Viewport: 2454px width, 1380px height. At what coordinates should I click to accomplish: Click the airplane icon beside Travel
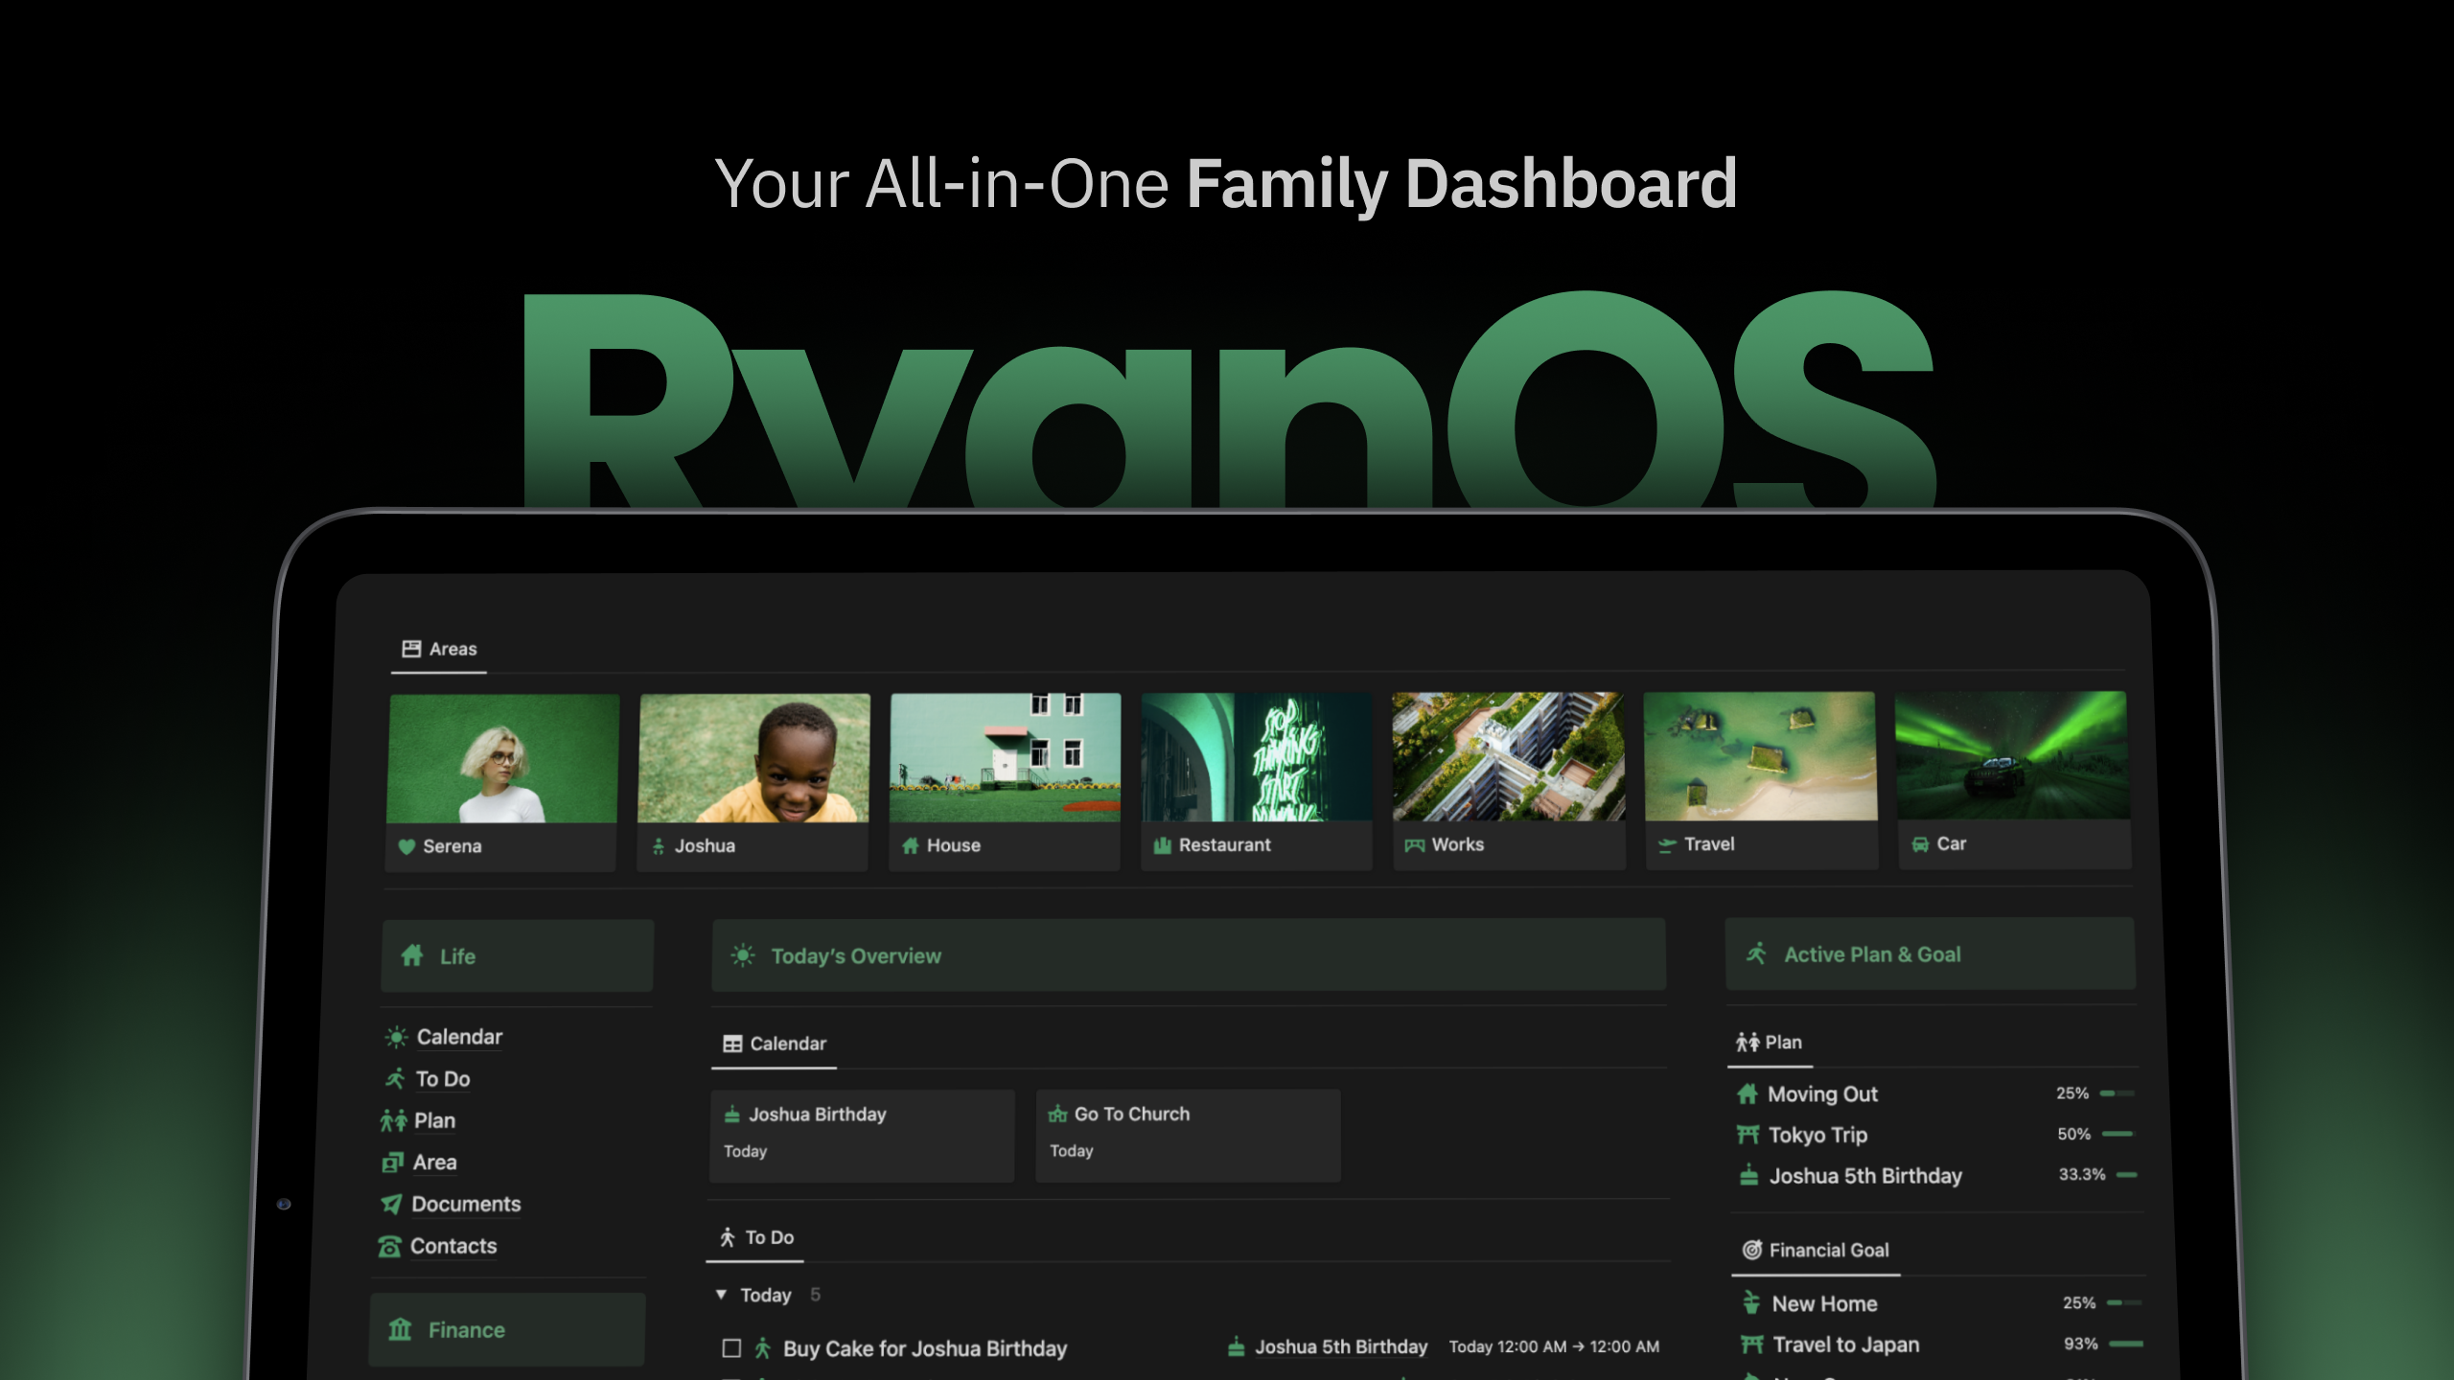pyautogui.click(x=1667, y=844)
